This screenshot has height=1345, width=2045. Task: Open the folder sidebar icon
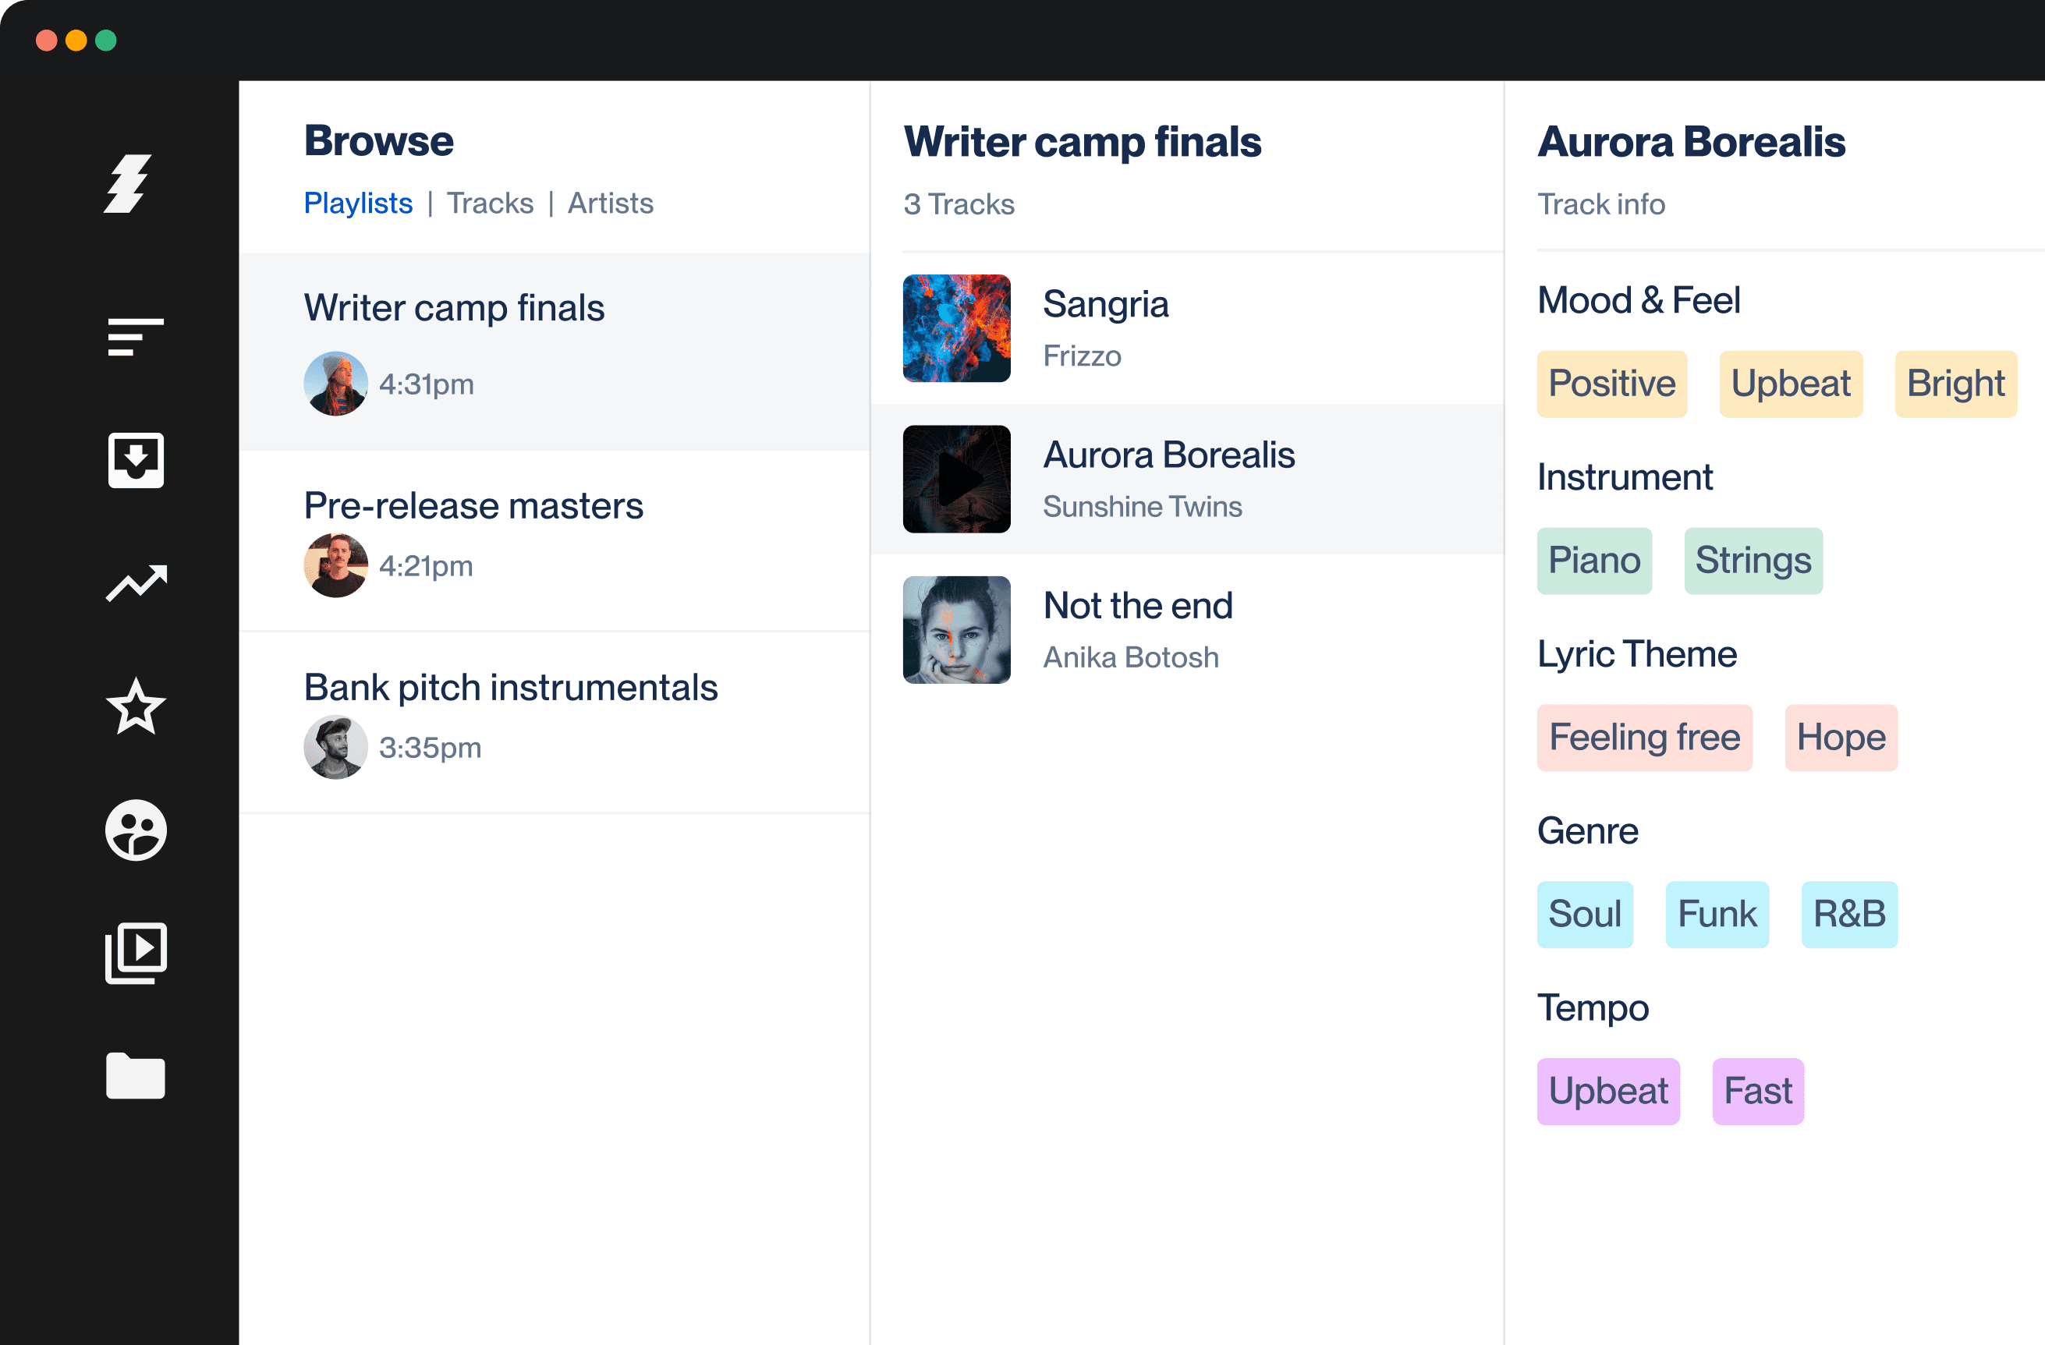[x=136, y=1075]
